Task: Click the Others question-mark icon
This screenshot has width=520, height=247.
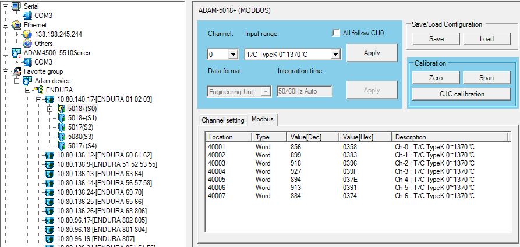Action: (x=27, y=44)
